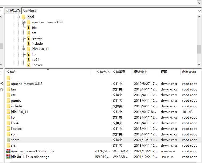This screenshot has width=202, height=163.
Task: Click the share folder icon in file list
Action: click(8, 140)
